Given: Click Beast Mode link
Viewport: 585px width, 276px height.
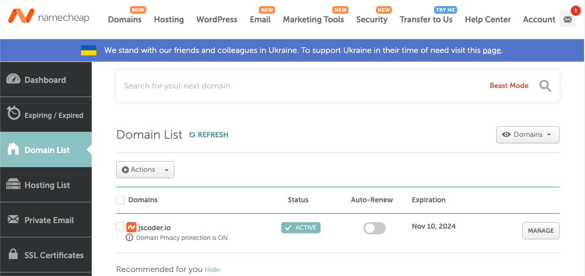Looking at the screenshot, I should coord(509,85).
